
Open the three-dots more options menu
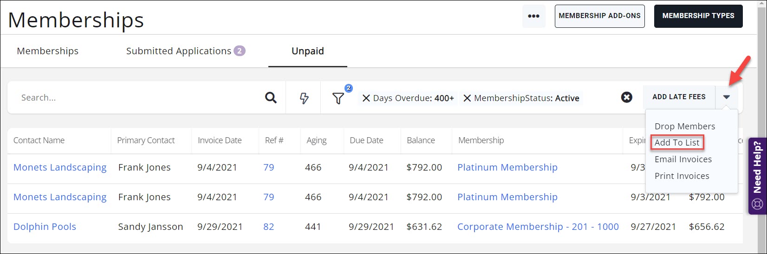[x=533, y=16]
